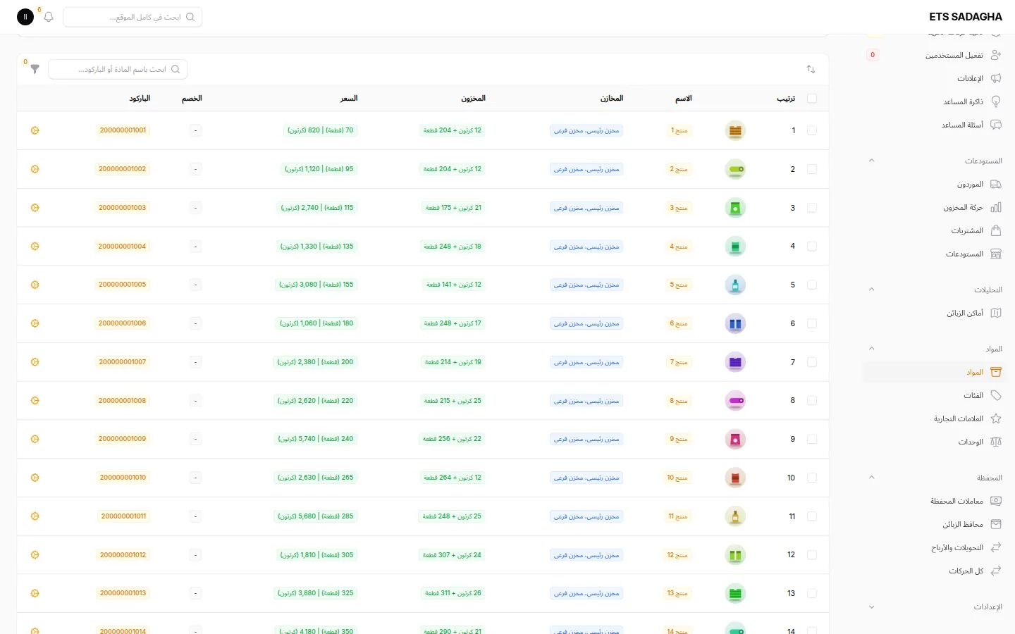This screenshot has width=1015, height=634.
Task: Click the ETS SADAGHA logo
Action: tap(966, 17)
